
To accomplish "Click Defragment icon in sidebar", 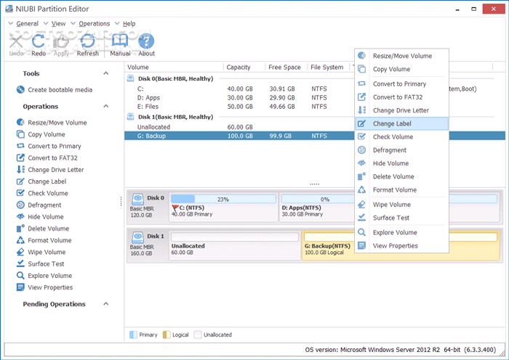I will [20, 205].
